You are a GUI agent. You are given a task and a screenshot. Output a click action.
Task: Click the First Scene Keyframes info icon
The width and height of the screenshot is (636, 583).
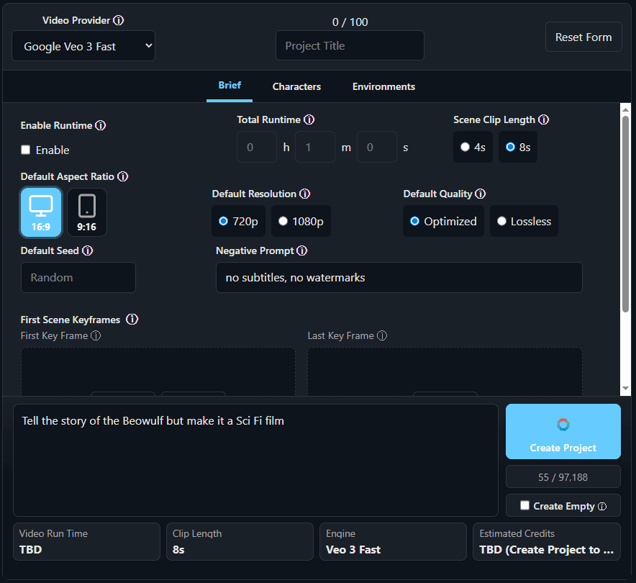click(132, 319)
